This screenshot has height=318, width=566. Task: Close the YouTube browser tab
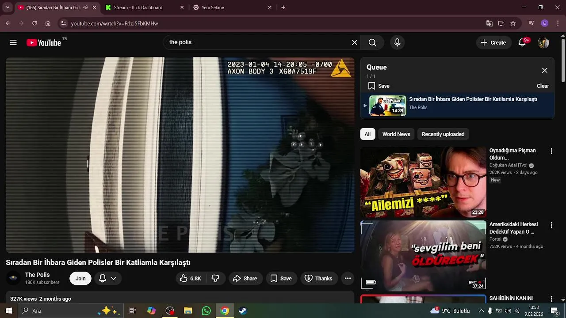94,8
